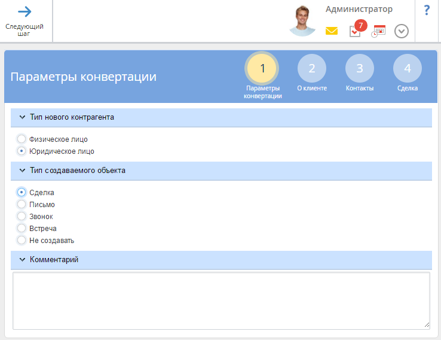Viewport: 441px width, 340px height.
Task: Collapse the Комментарий section chevron
Action: (22, 259)
